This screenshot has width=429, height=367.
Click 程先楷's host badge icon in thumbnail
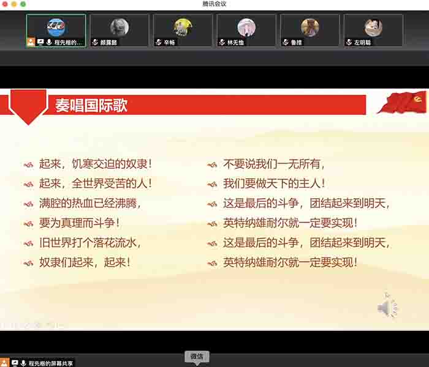[x=31, y=42]
